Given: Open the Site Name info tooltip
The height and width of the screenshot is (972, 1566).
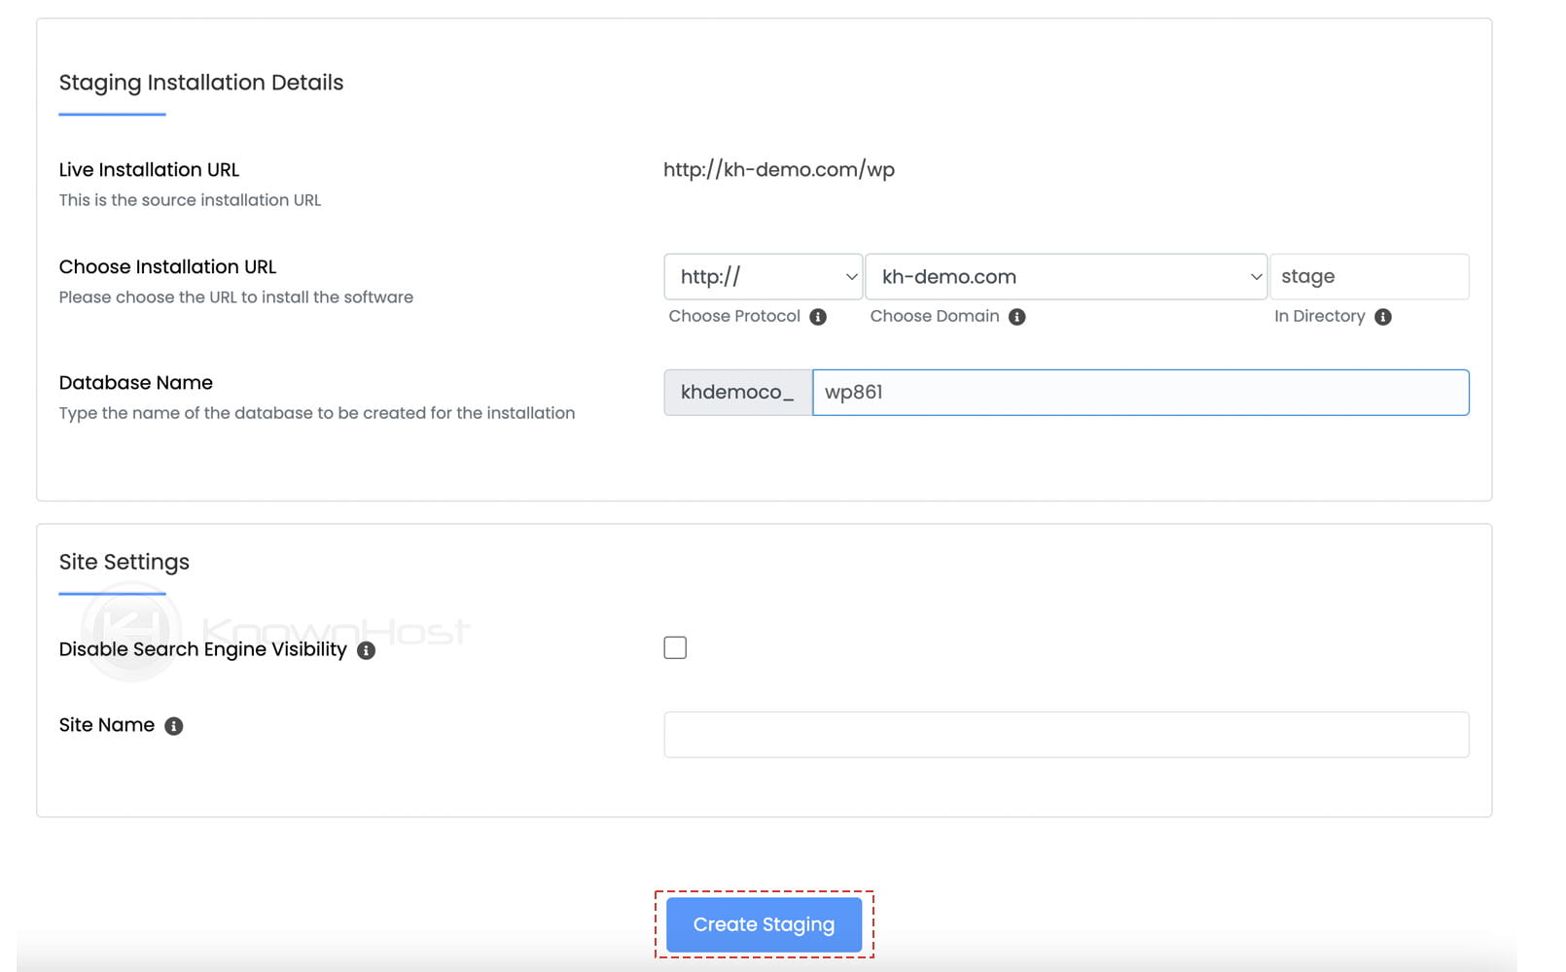Looking at the screenshot, I should pos(173,725).
